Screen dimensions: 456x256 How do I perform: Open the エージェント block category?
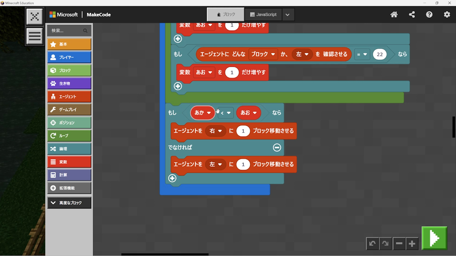pyautogui.click(x=69, y=96)
